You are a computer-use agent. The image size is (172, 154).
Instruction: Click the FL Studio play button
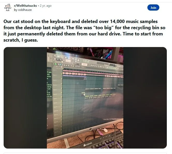58,59
